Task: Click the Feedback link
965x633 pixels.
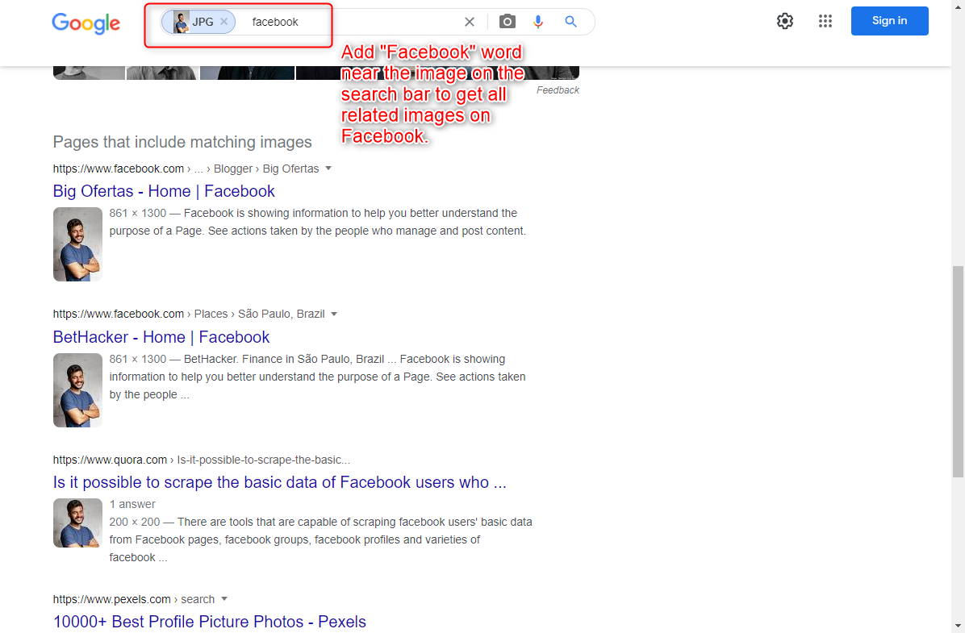Action: pos(558,90)
